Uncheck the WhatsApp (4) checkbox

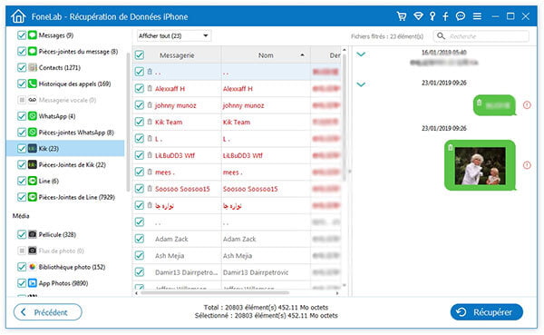coord(22,116)
